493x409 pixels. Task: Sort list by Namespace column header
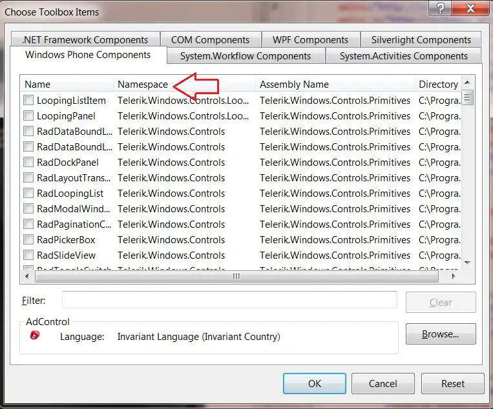point(143,85)
